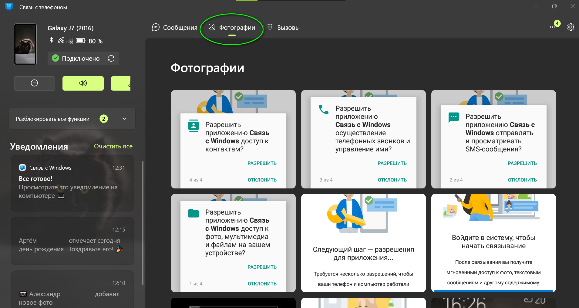Toggle the partially visible third green button

coord(121,83)
